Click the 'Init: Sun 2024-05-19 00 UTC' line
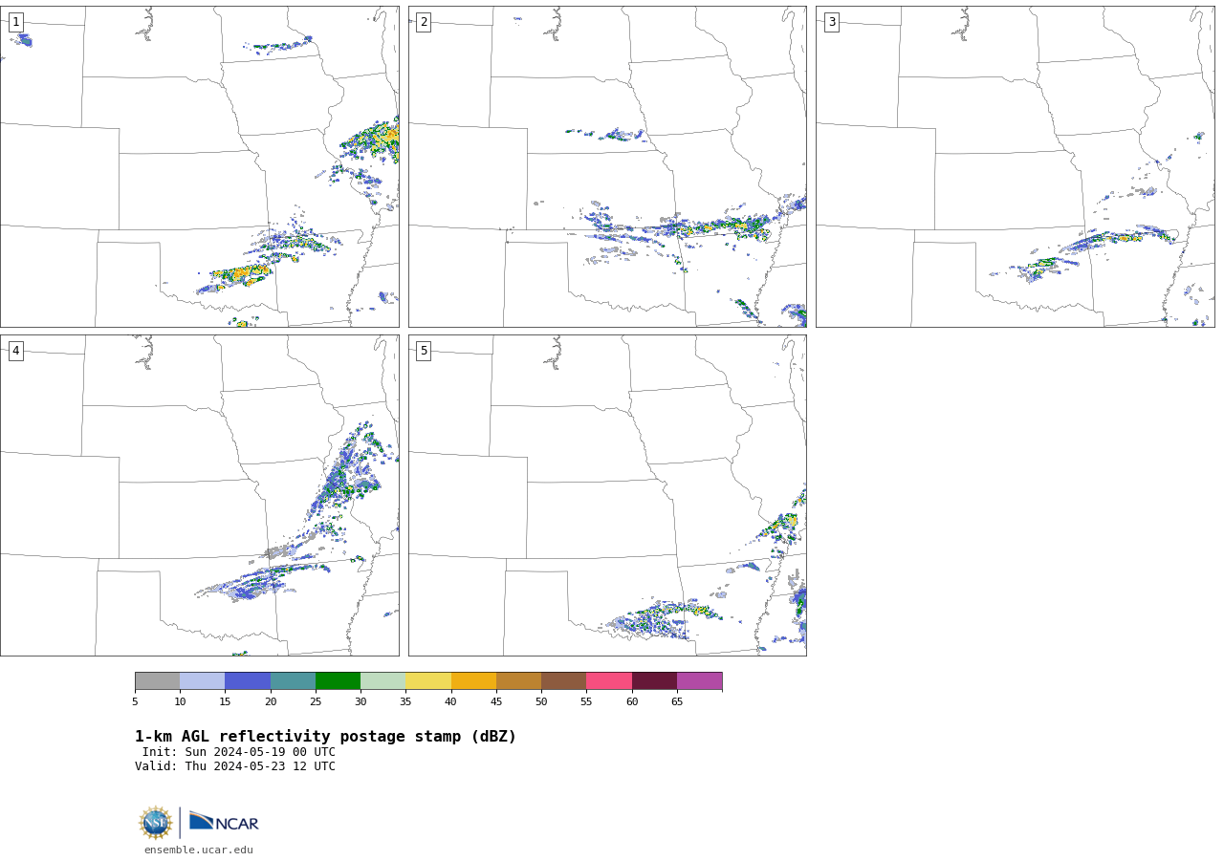 click(239, 752)
